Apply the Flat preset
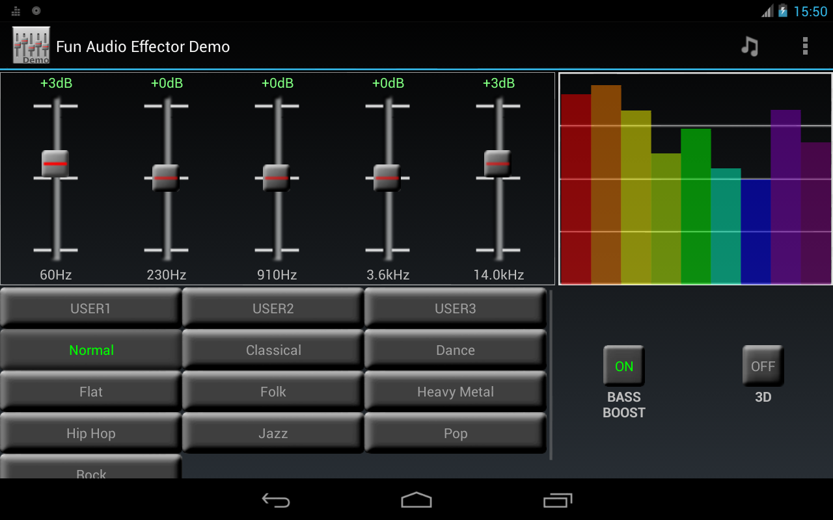 pos(90,391)
